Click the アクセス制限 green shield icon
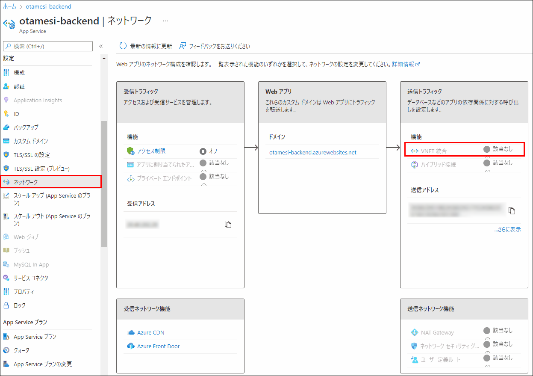 pyautogui.click(x=131, y=151)
